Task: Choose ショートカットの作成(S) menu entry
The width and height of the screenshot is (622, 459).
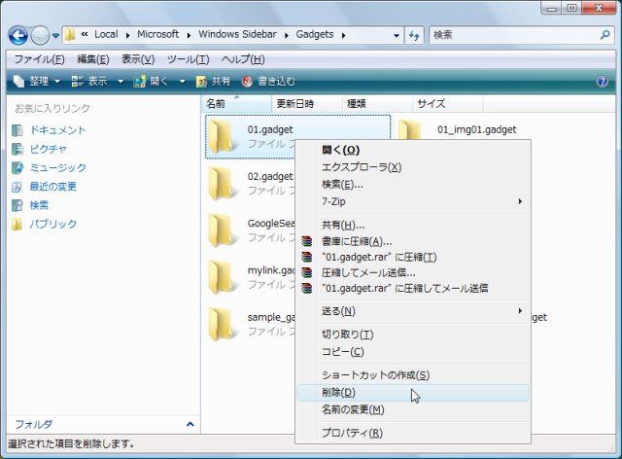Action: pos(412,375)
